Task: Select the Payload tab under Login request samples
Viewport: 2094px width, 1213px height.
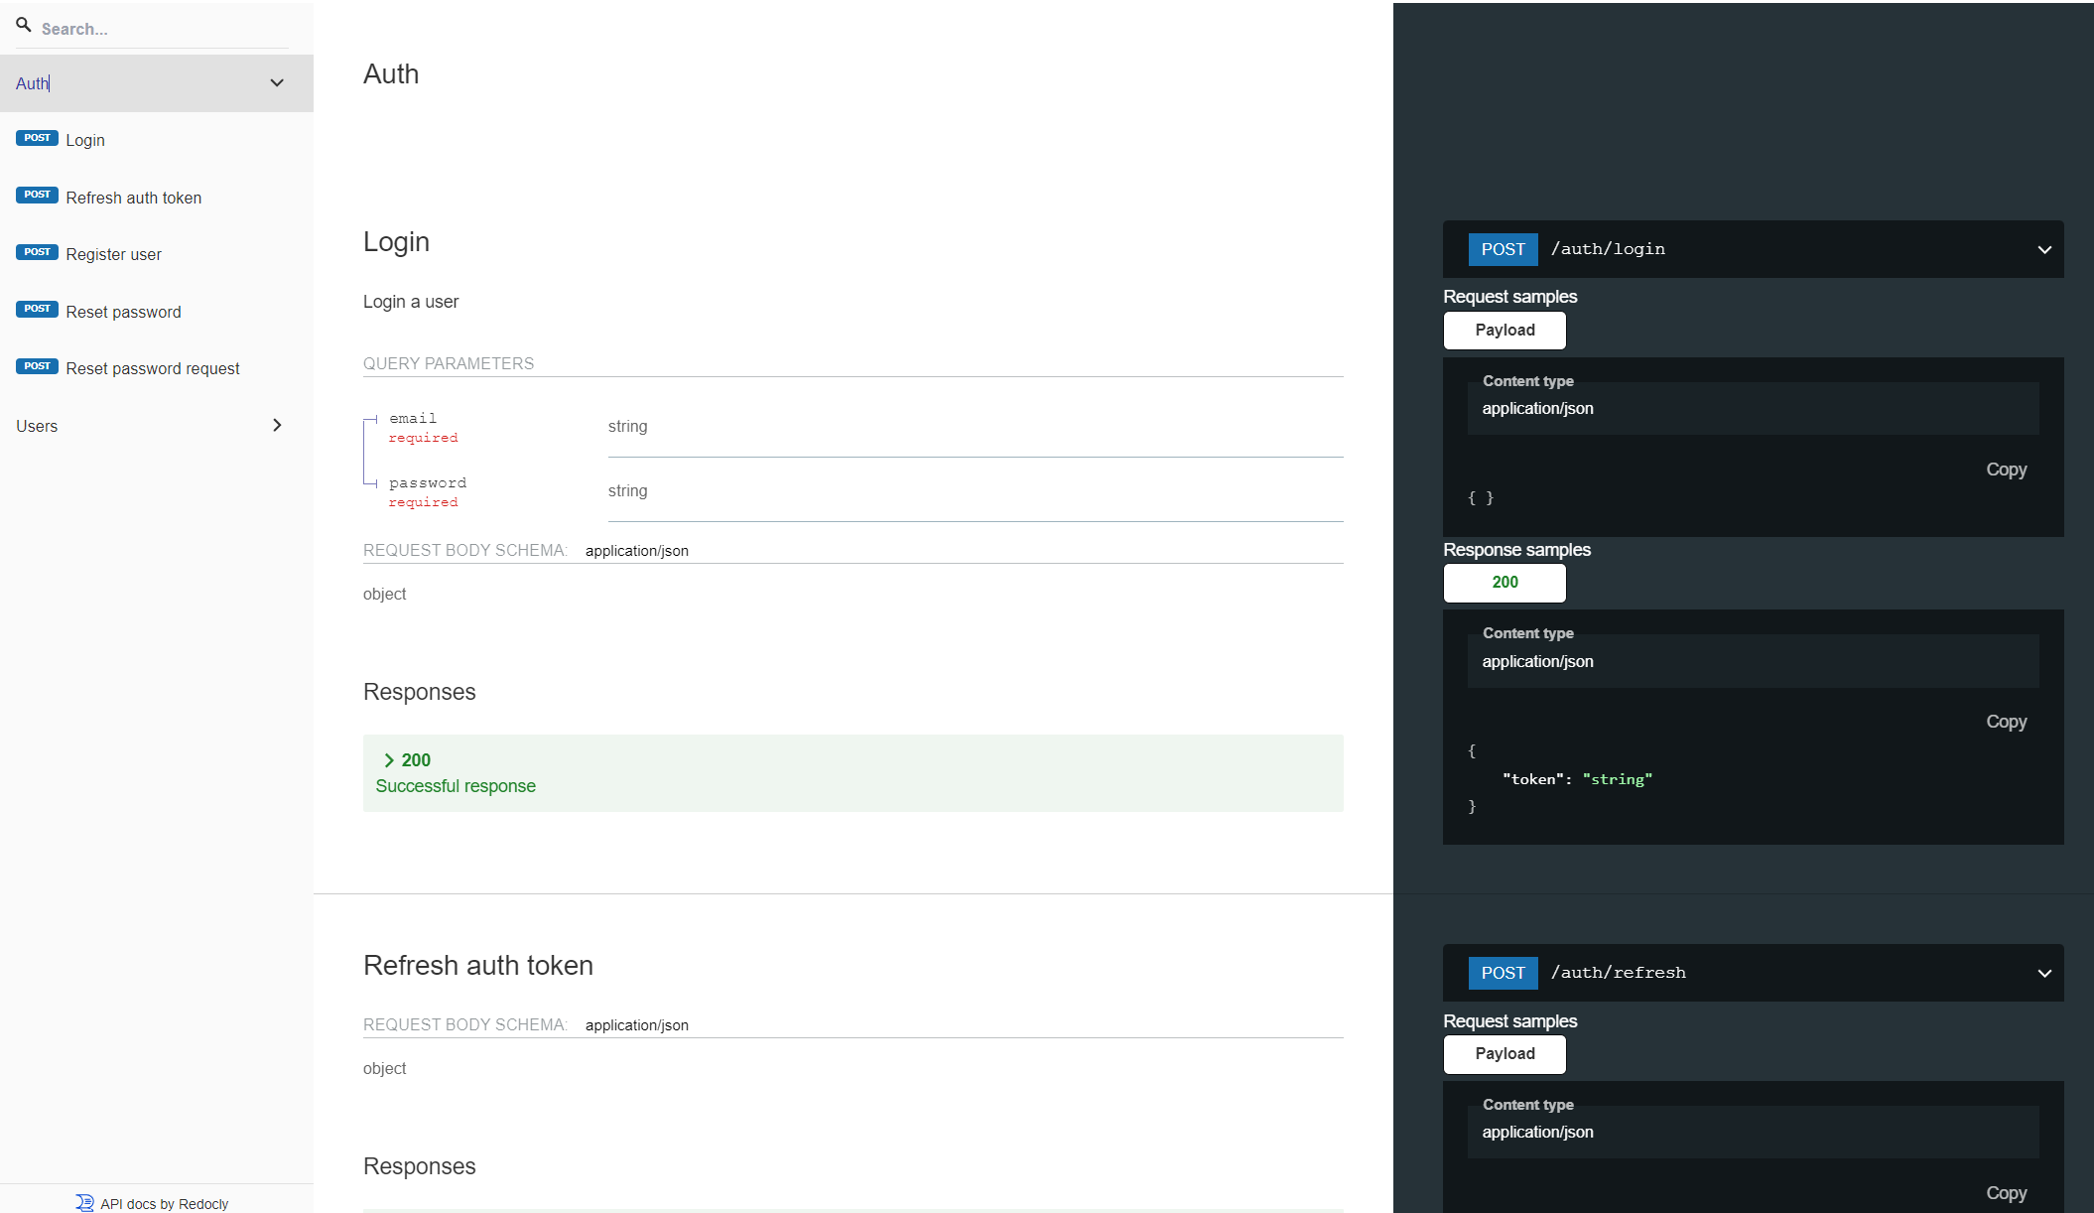Action: point(1505,331)
